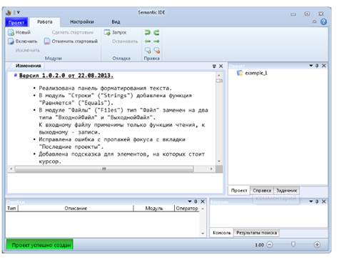Close the project panel on right
The image size is (339, 258).
tap(324, 66)
